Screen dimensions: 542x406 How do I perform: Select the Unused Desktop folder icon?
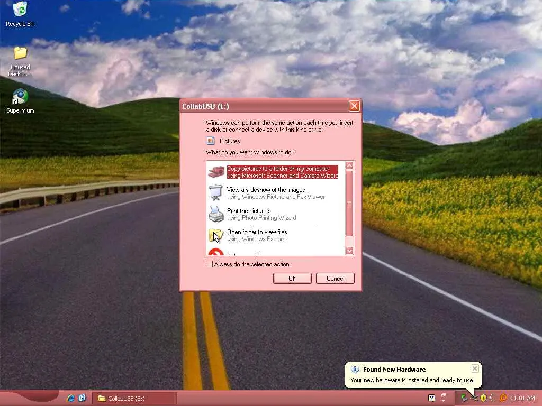pyautogui.click(x=20, y=61)
